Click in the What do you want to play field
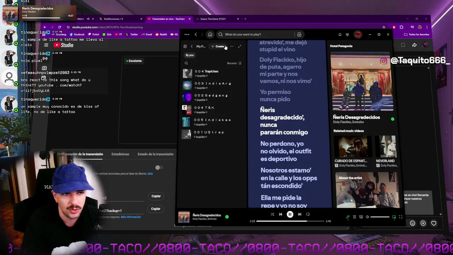 coord(259,34)
